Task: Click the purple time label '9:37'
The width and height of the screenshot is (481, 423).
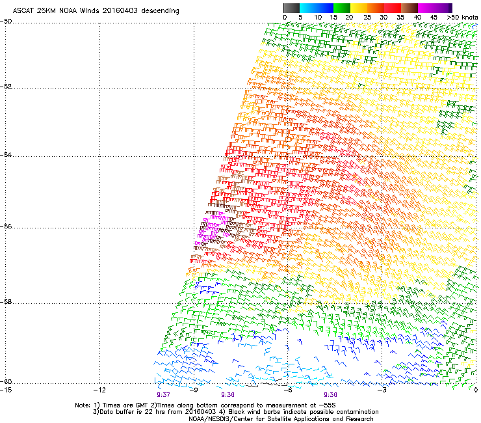Action: [164, 395]
